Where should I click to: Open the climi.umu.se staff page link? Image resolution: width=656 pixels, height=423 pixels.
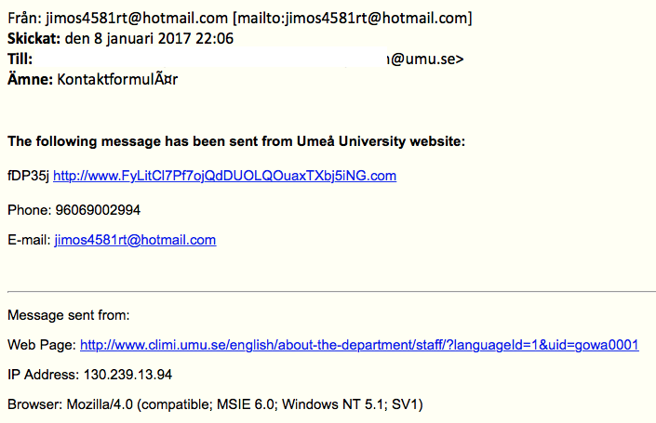point(359,345)
